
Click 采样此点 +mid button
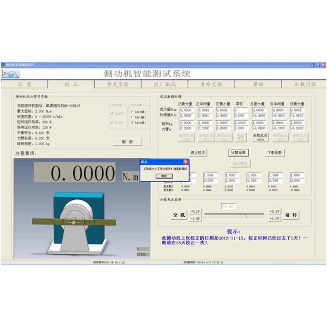coord(206,137)
